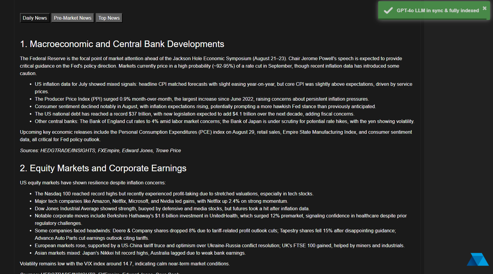Click the bullet about European markets and FTSE 100
Image resolution: width=493 pixels, height=274 pixels.
click(220, 245)
